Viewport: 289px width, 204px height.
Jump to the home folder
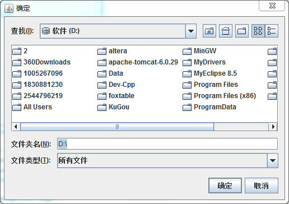(x=226, y=31)
